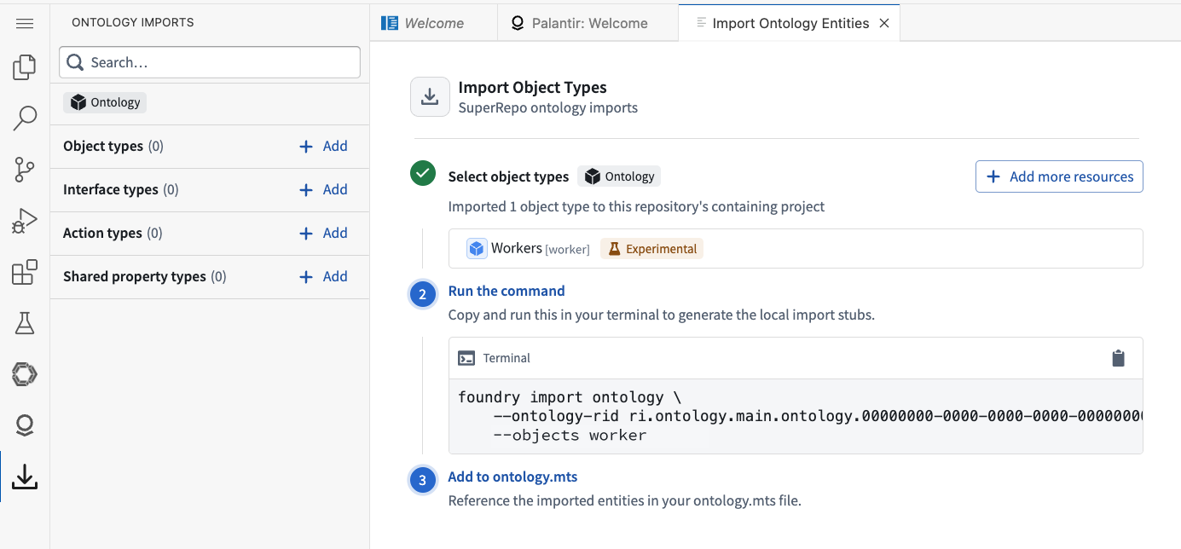1181x549 pixels.
Task: Click the Workers [worker] row
Action: [796, 249]
